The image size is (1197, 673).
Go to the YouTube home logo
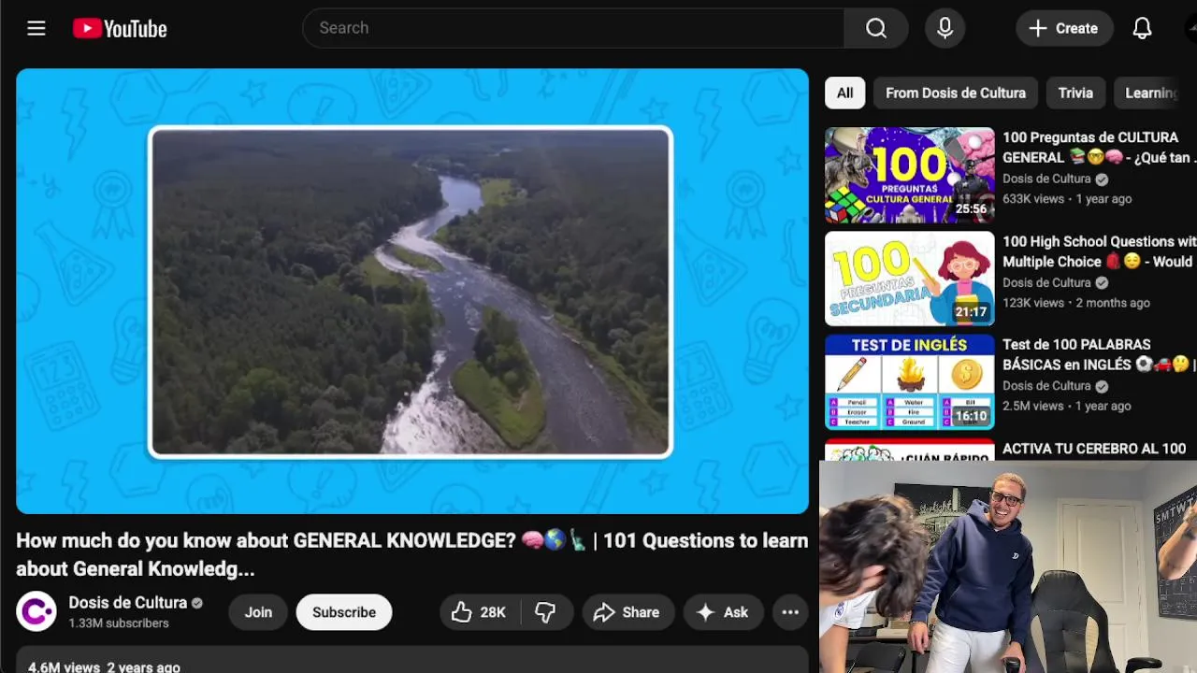pos(120,29)
